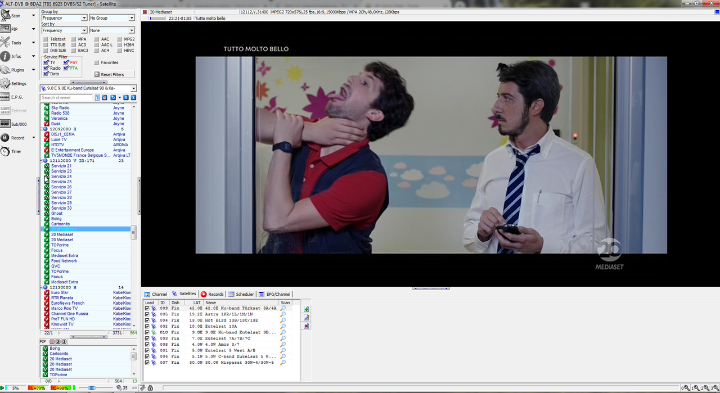Switch to the EPG/Channel tab
Viewport: 720px width, 393px height.
click(x=275, y=294)
